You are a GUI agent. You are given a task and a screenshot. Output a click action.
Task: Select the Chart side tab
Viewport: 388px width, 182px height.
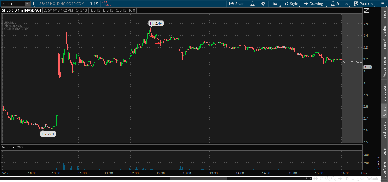pyautogui.click(x=384, y=111)
